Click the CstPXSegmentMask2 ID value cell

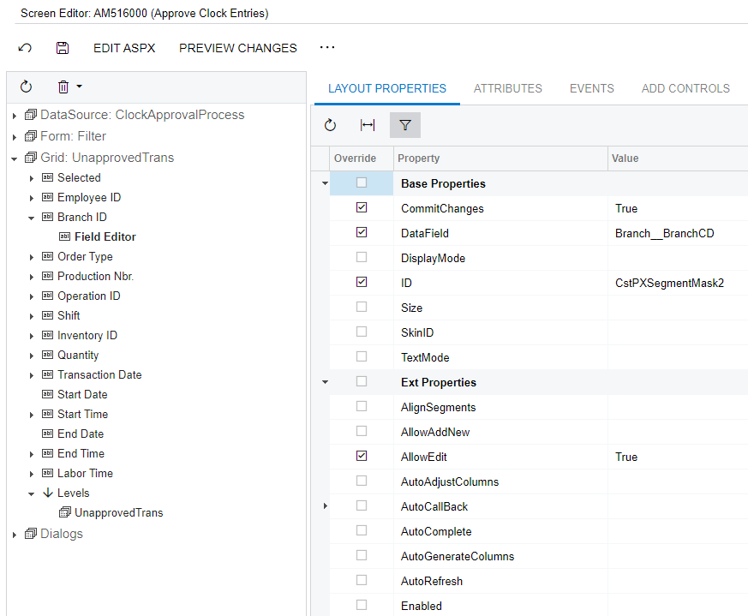(x=678, y=283)
